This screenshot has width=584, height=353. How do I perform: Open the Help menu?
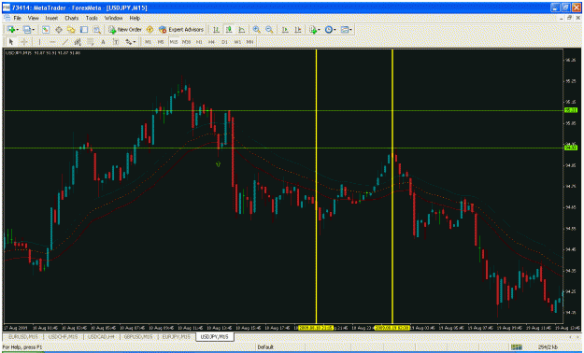135,18
